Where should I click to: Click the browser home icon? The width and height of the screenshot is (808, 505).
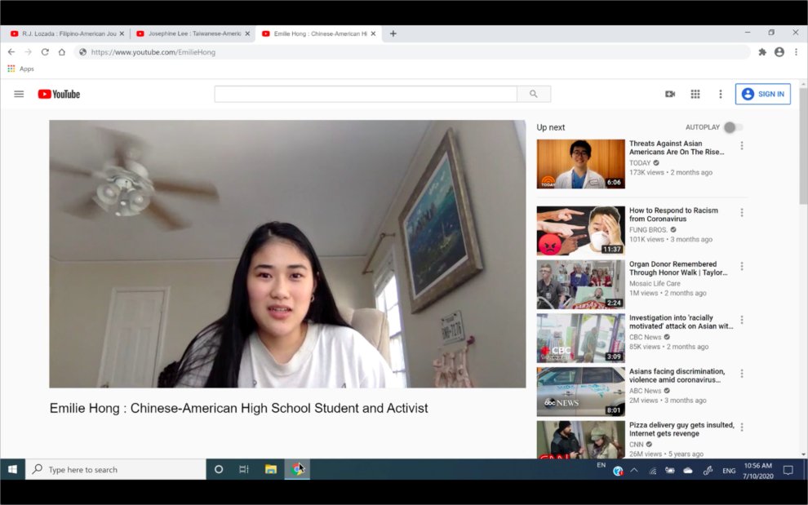(x=62, y=52)
